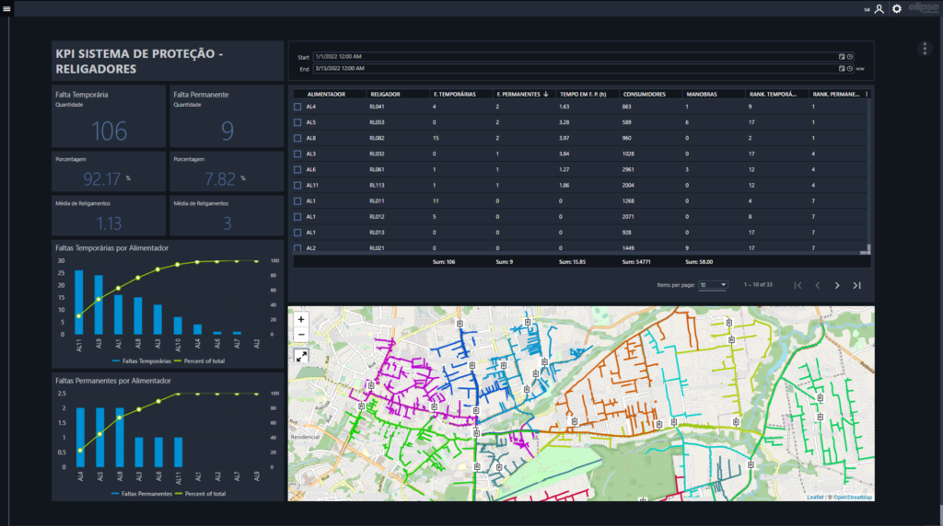Open the items per page dropdown
This screenshot has width=943, height=526.
713,285
